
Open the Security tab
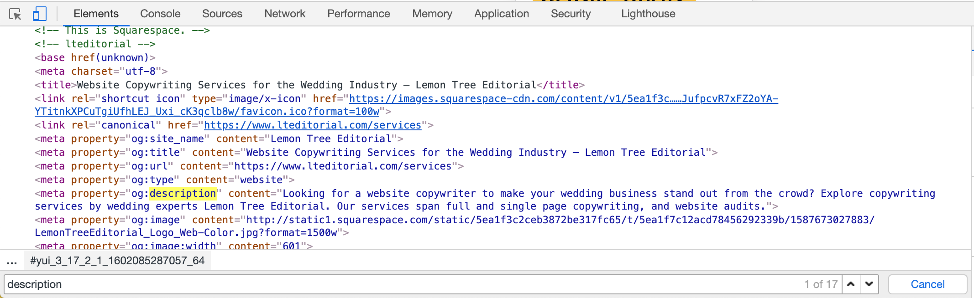(x=571, y=14)
